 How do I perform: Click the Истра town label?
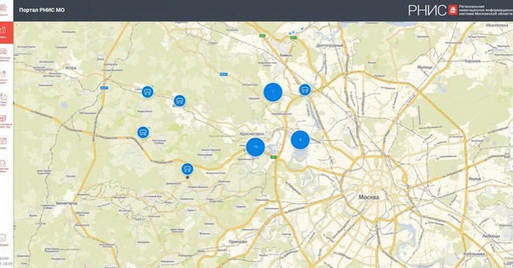coord(71,68)
